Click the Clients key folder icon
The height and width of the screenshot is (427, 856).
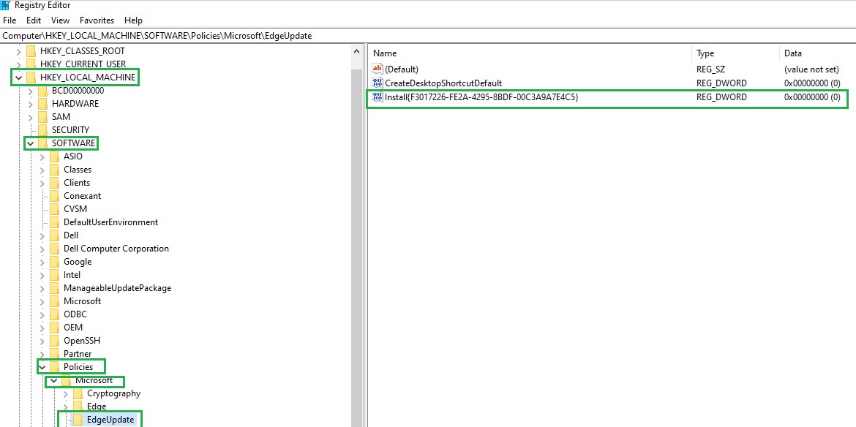(x=54, y=183)
